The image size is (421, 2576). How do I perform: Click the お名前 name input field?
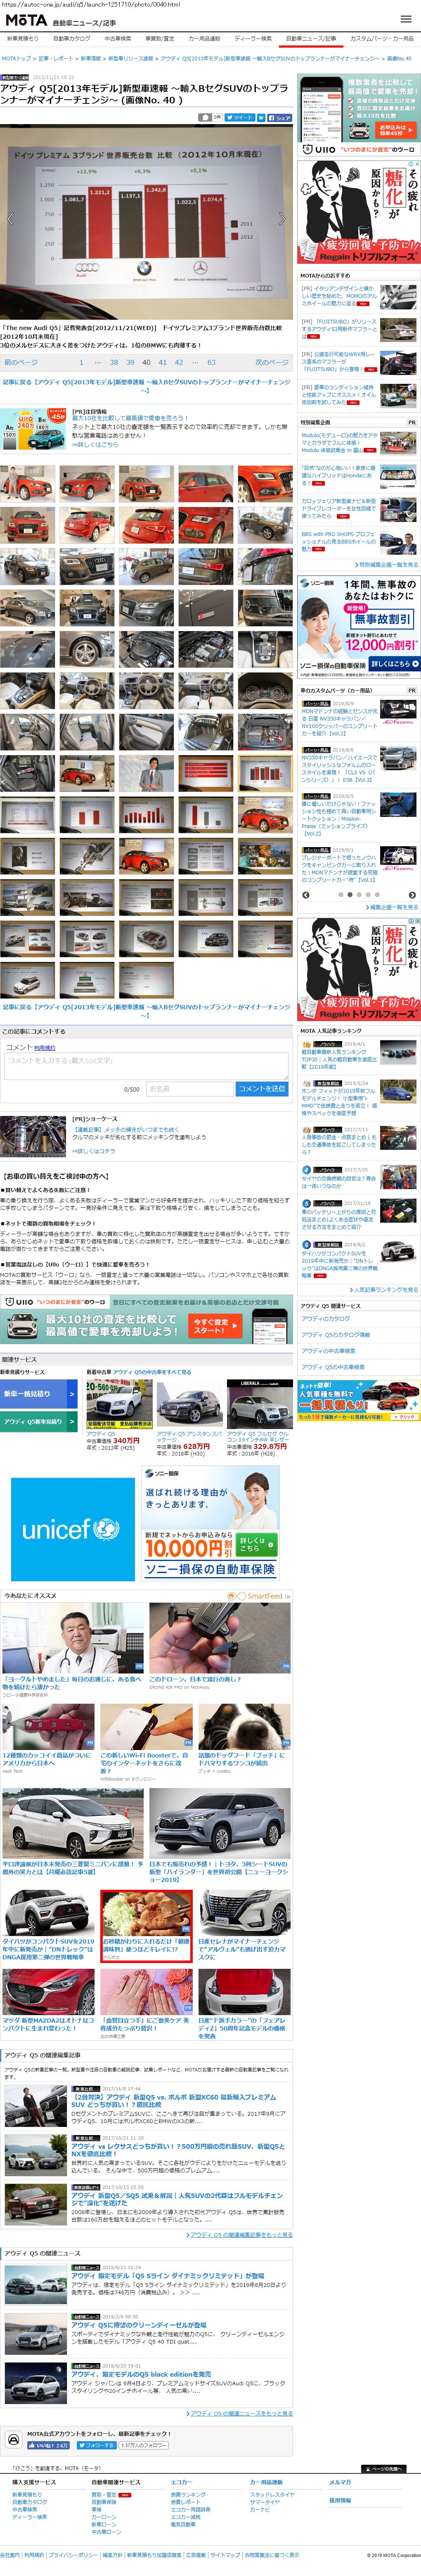[189, 1089]
